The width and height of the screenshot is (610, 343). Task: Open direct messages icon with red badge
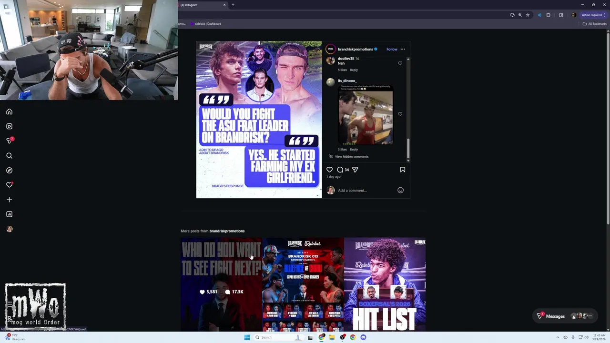coord(9,141)
